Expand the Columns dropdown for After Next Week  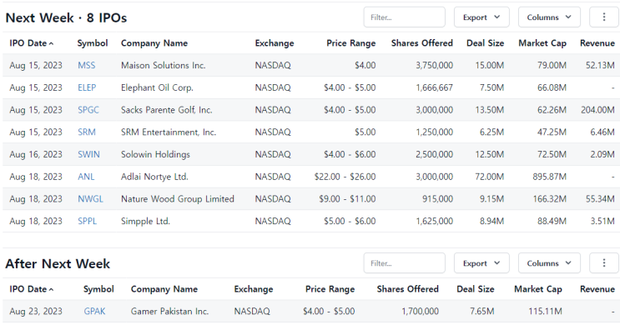[x=549, y=263]
